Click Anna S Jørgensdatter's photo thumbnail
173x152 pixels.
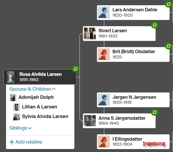coord(90,121)
